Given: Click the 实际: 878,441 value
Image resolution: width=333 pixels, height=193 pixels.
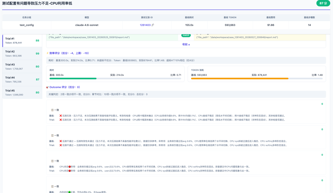Looking at the screenshot, I should pyautogui.click(x=259, y=75).
